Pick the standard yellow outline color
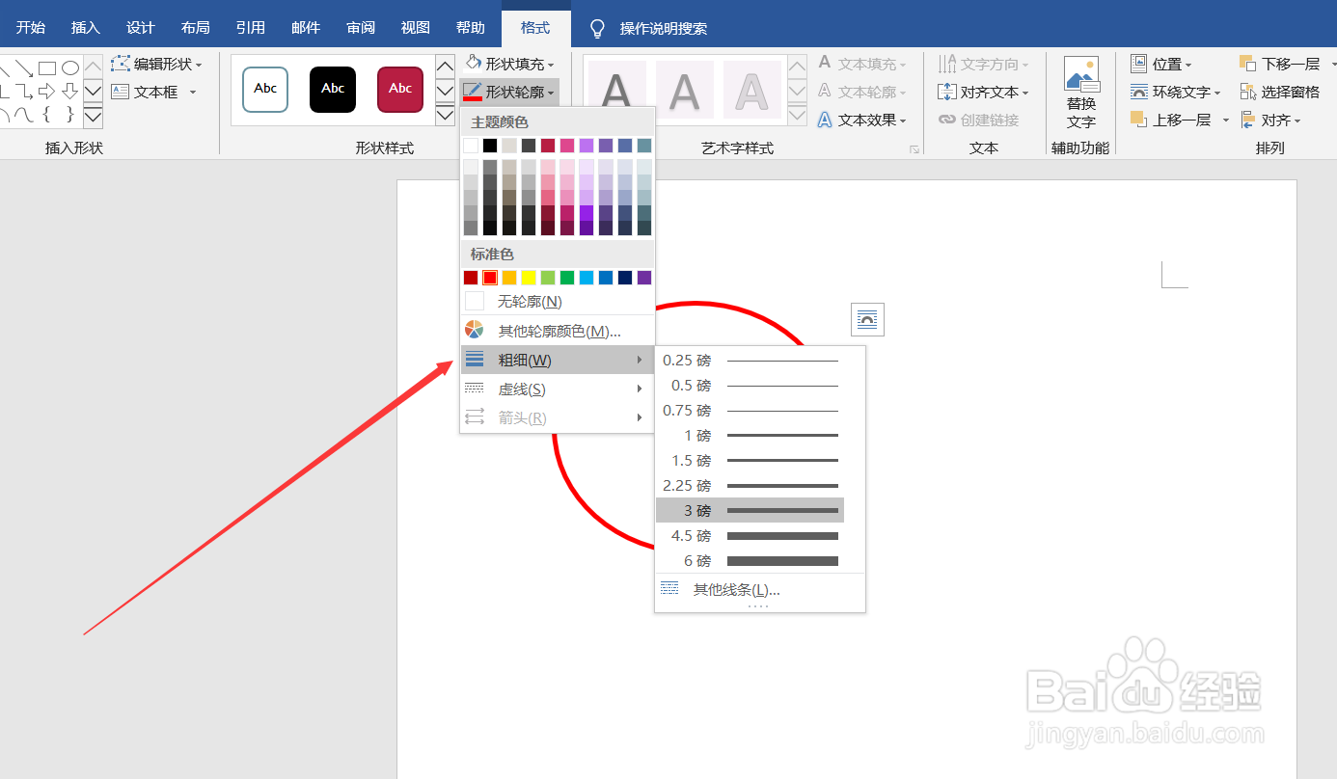 (529, 278)
